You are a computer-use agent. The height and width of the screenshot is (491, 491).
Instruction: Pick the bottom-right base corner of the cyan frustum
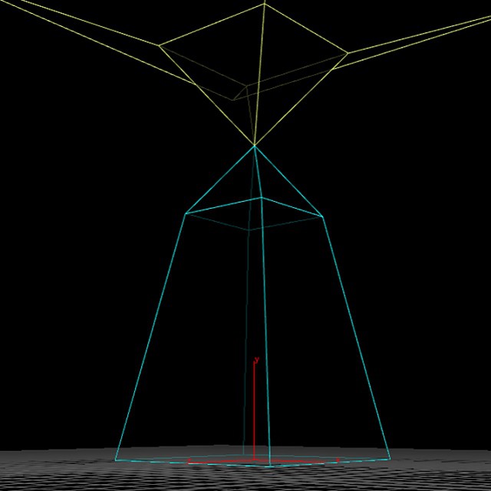point(390,460)
